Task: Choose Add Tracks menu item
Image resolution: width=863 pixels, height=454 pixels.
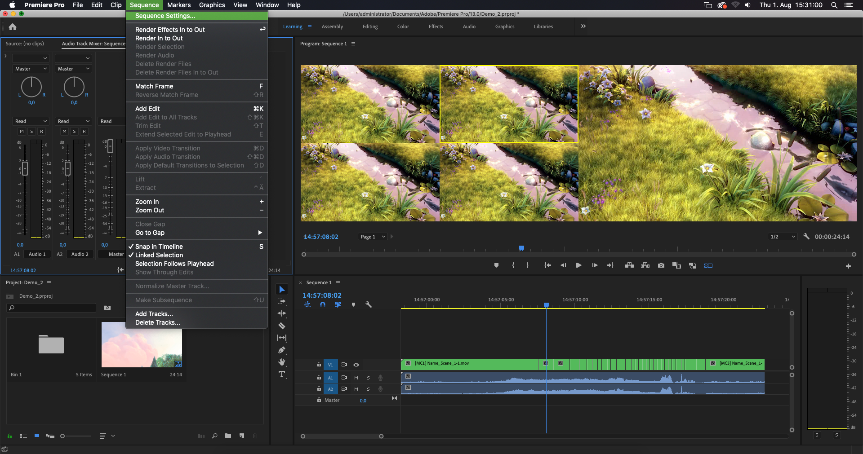Action: click(x=197, y=314)
